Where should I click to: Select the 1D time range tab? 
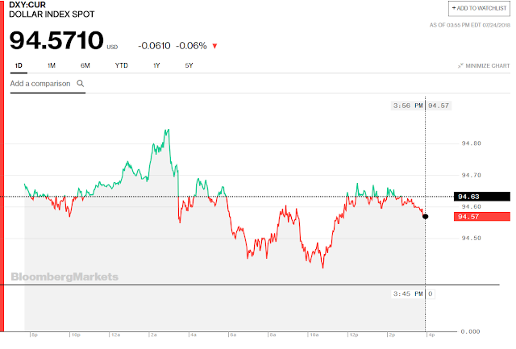(x=19, y=64)
